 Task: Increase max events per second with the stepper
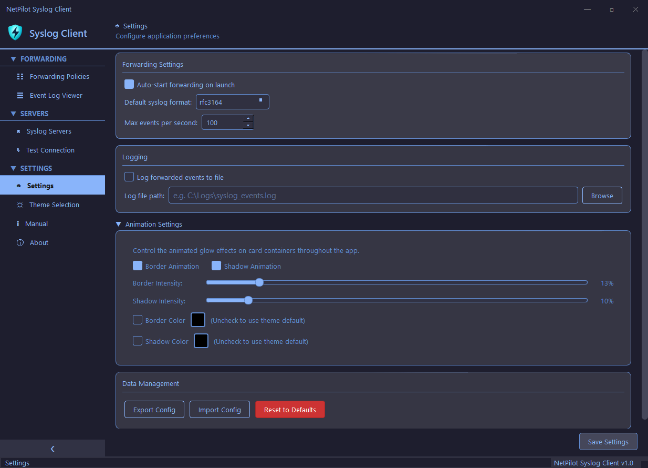(x=248, y=119)
